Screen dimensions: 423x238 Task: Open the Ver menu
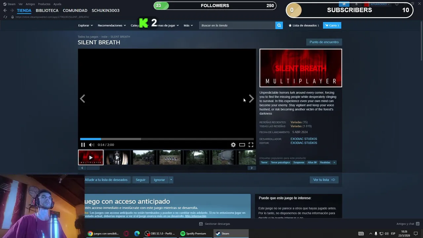click(20, 4)
